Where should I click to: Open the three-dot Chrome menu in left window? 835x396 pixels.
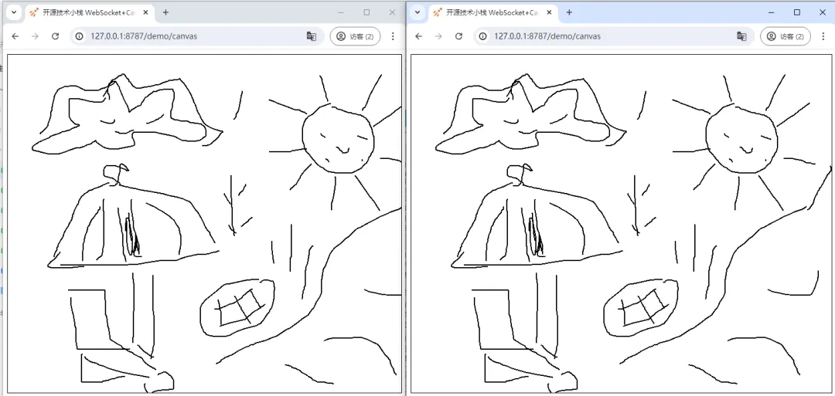coord(393,36)
